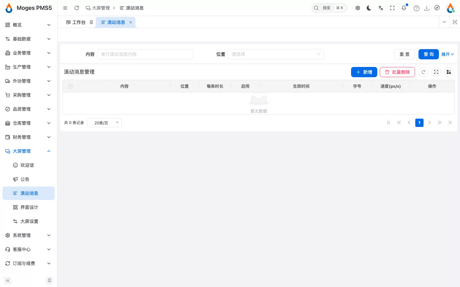Toggle the sidebar menu hamburger icon
Image resolution: width=460 pixels, height=287 pixels.
tap(65, 8)
